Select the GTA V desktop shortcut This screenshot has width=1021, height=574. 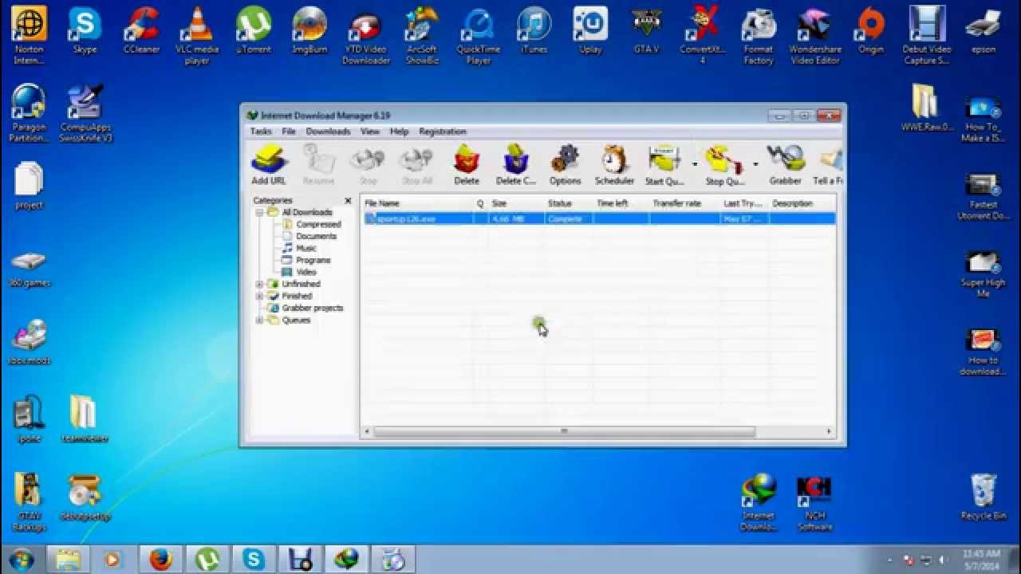point(646,32)
